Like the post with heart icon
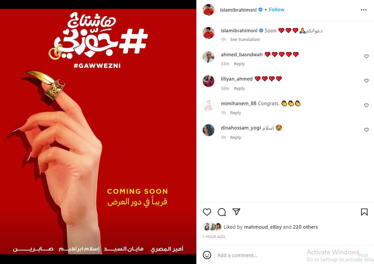 tap(207, 212)
